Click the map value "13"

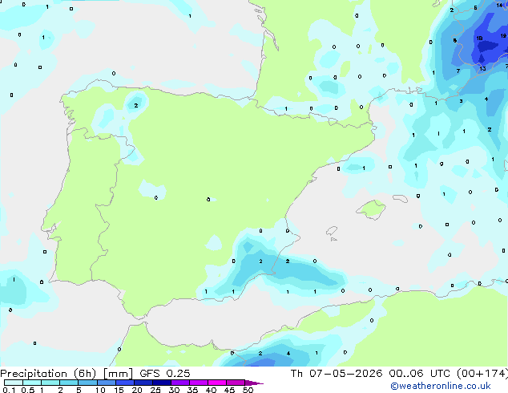coord(482,68)
